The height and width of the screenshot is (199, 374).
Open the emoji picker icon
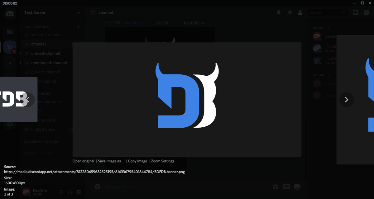click(x=297, y=187)
